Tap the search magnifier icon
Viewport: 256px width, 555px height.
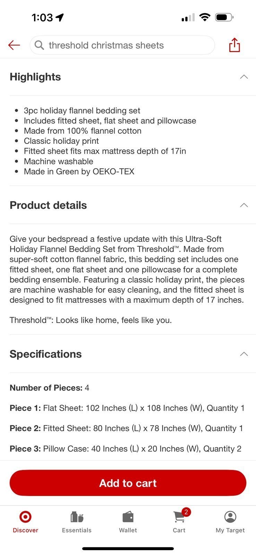pos(40,45)
